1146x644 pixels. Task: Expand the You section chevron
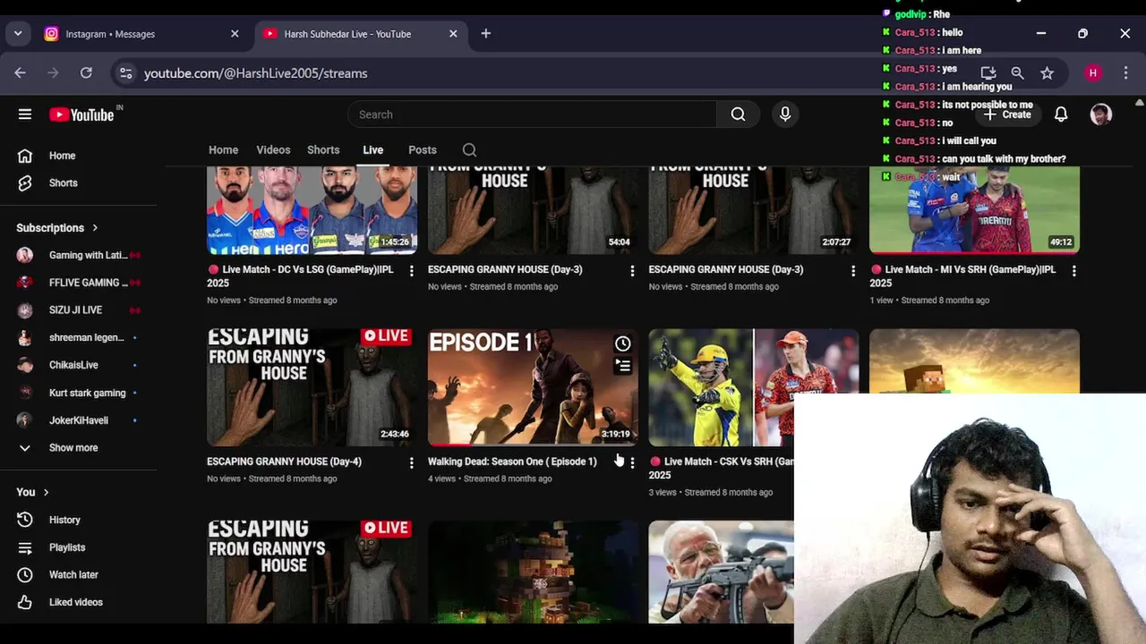point(46,492)
